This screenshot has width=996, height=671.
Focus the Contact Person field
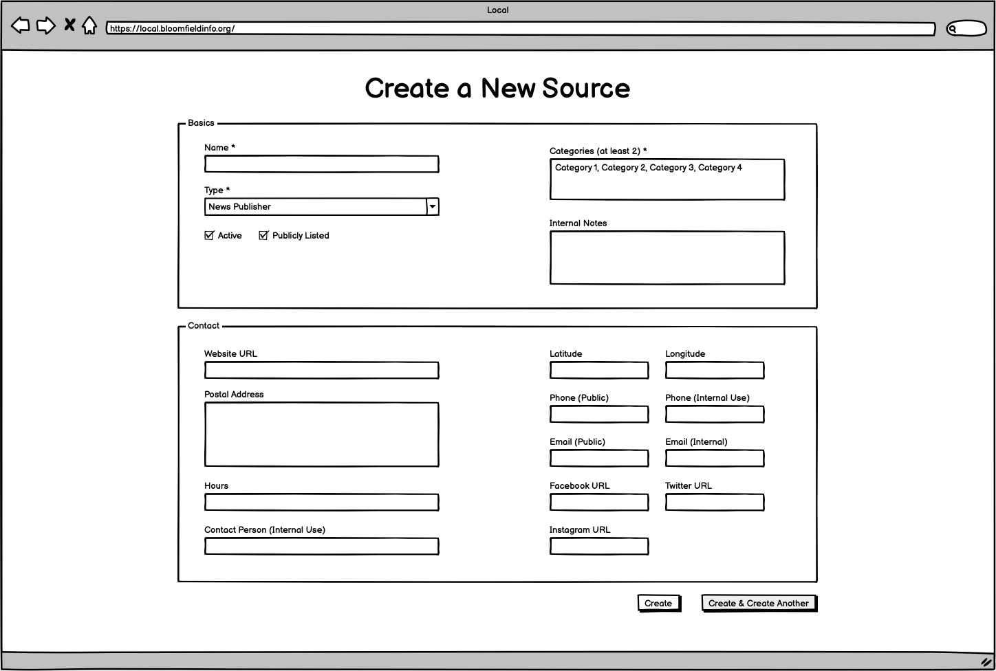(x=321, y=547)
